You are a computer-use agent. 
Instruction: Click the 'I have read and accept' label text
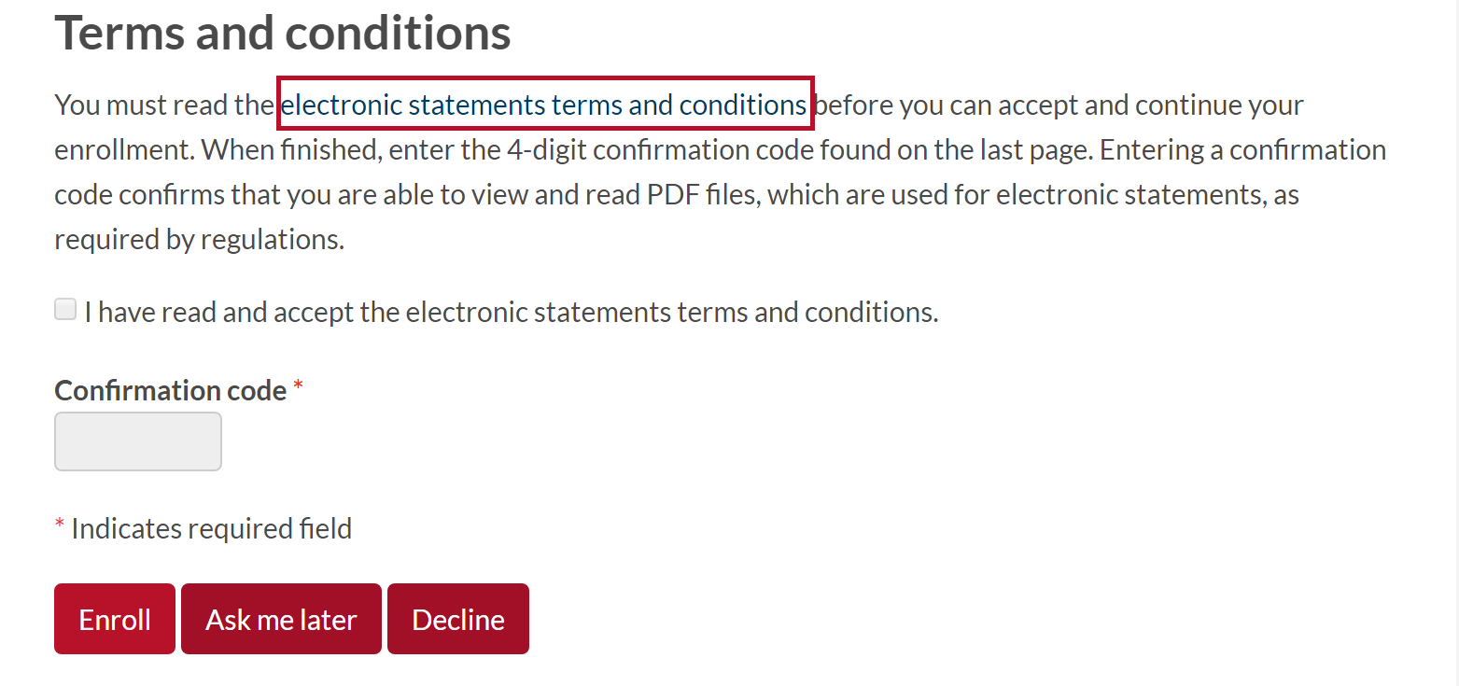[511, 312]
